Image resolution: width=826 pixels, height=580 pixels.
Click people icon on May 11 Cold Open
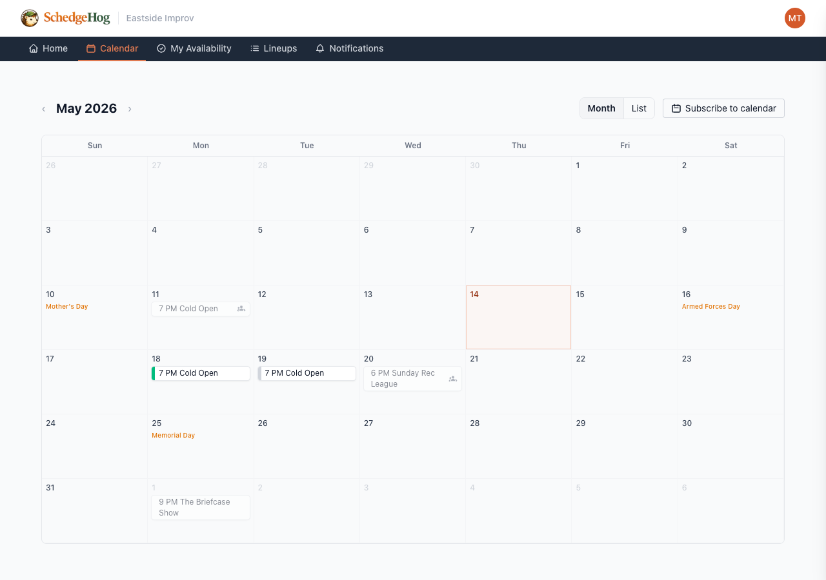(241, 309)
